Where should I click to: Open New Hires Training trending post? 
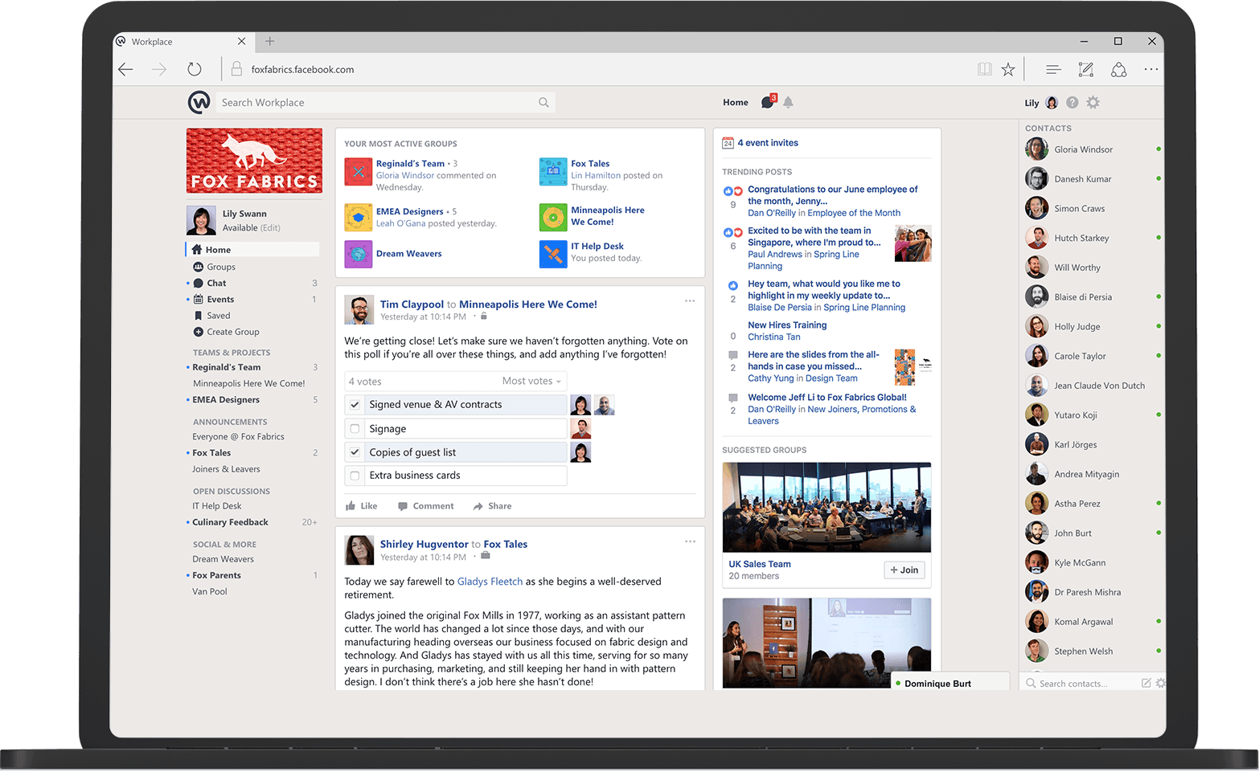[787, 325]
